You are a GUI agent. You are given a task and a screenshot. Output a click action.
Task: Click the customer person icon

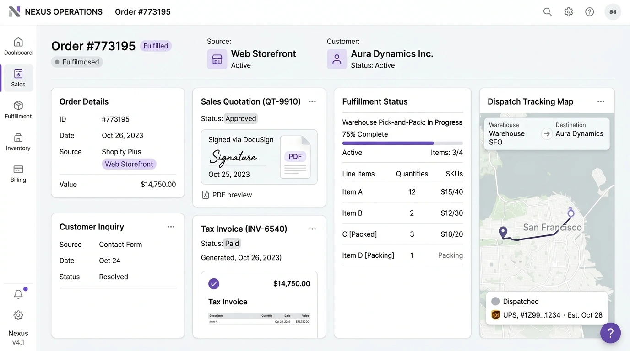tap(337, 59)
